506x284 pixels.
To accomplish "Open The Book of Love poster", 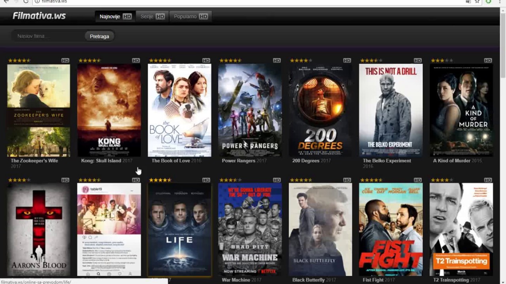I will [179, 110].
